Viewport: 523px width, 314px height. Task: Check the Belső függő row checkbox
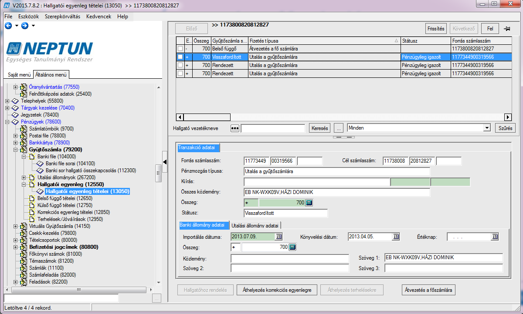point(180,49)
